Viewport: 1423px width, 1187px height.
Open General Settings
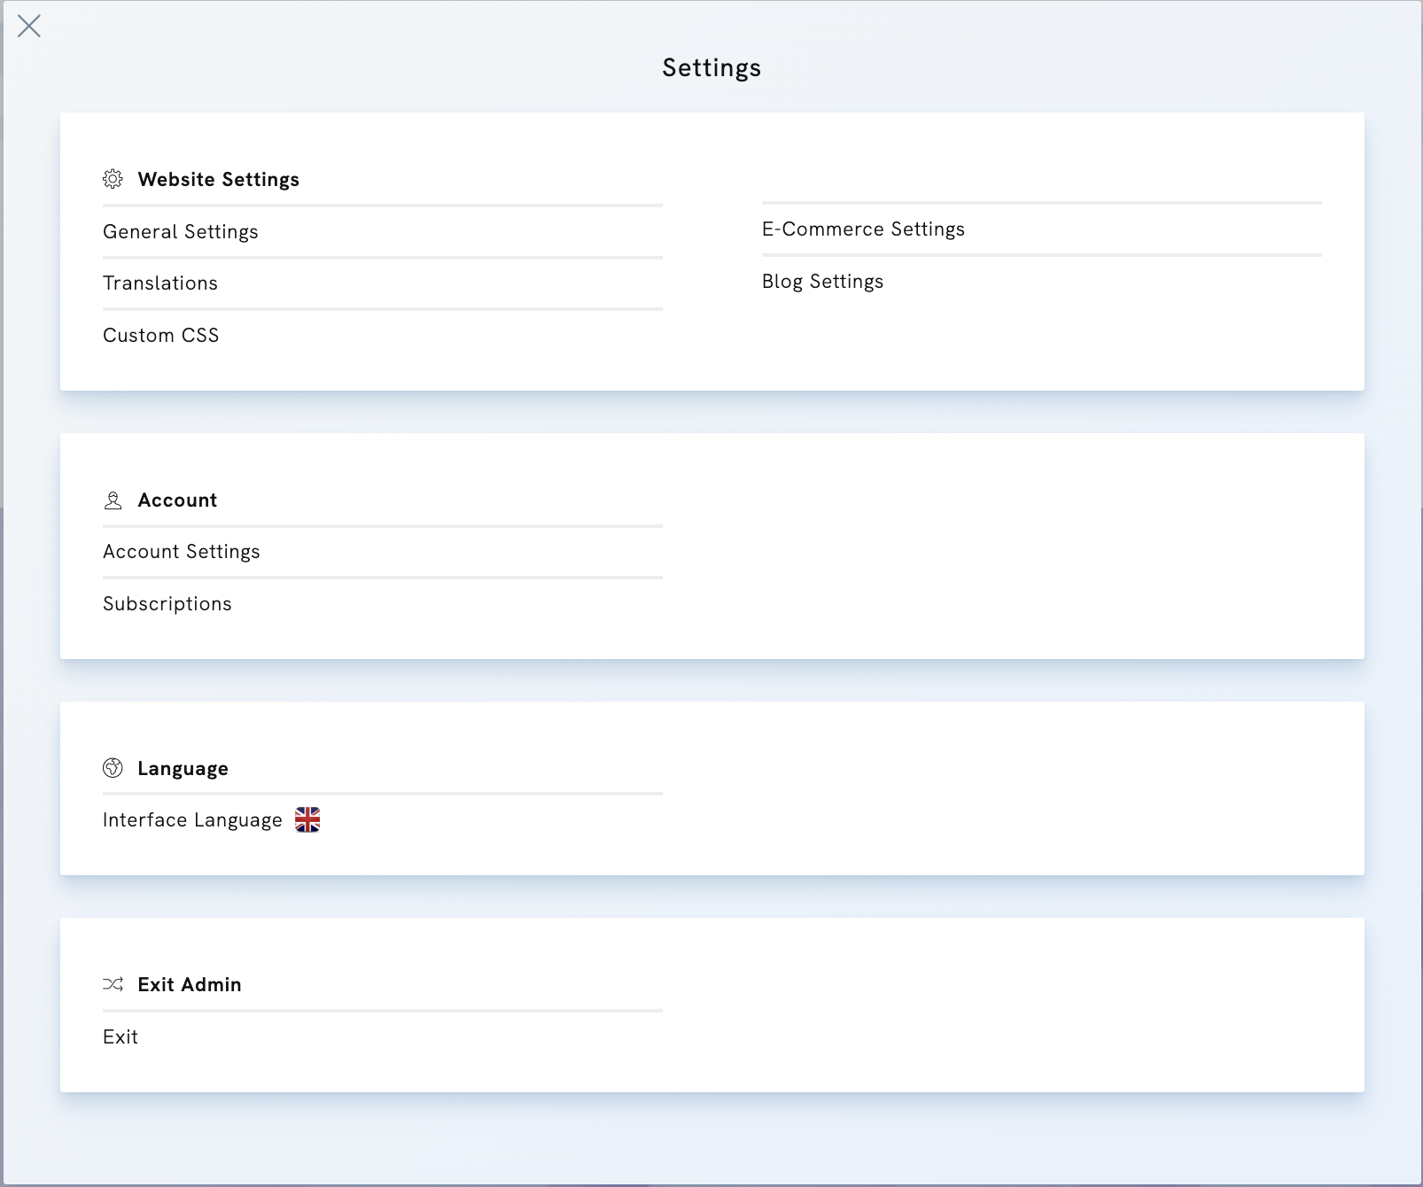tap(181, 231)
